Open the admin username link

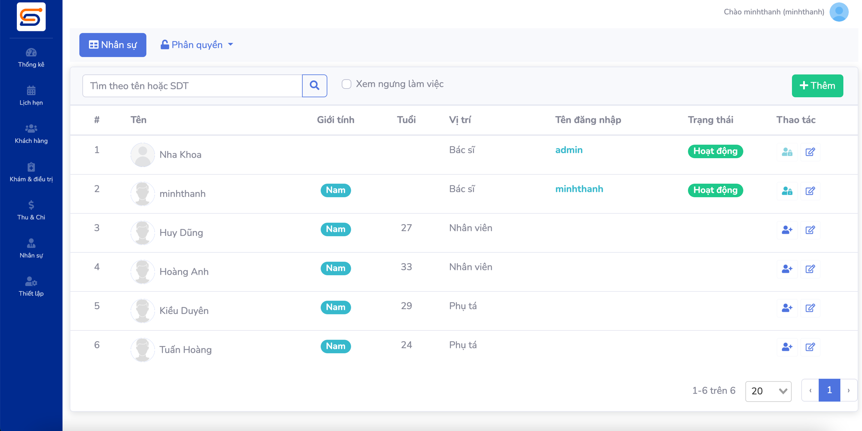pos(569,150)
